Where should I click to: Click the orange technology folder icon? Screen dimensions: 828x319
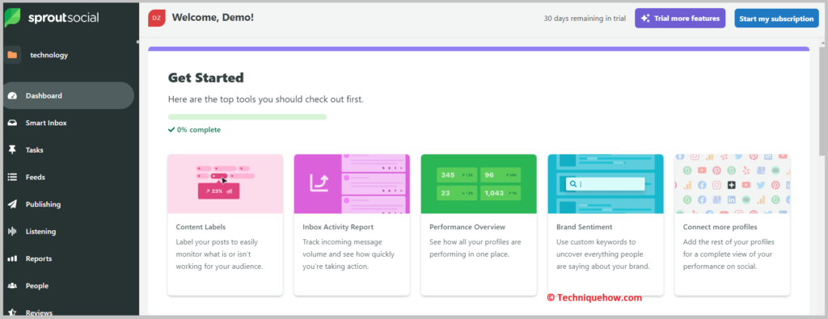pos(12,55)
